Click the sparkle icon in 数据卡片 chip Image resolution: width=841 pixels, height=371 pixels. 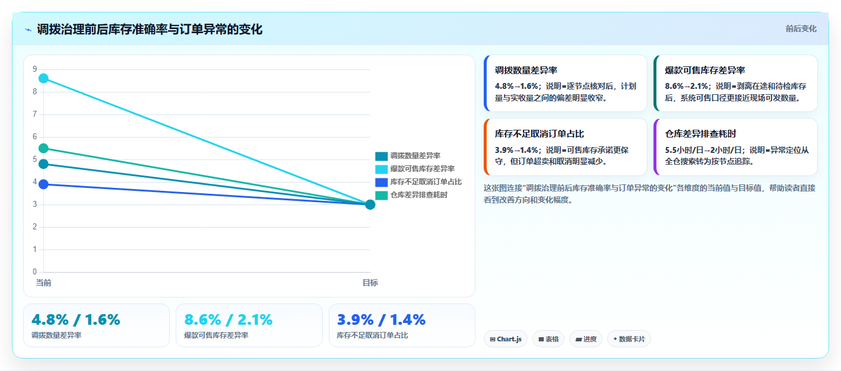pyautogui.click(x=615, y=339)
